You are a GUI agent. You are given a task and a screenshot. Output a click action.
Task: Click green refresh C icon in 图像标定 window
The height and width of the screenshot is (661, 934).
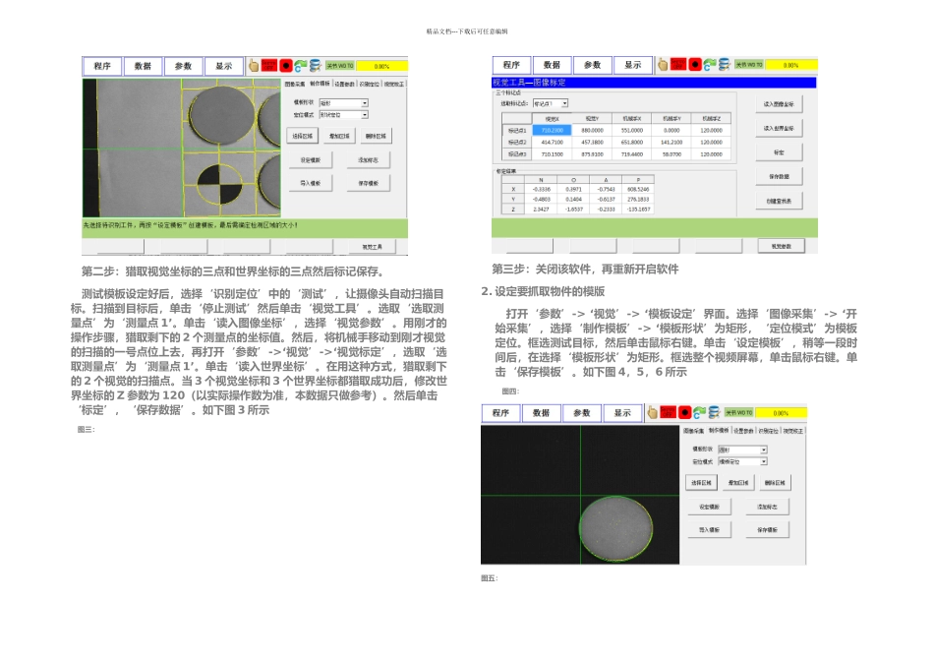point(710,64)
